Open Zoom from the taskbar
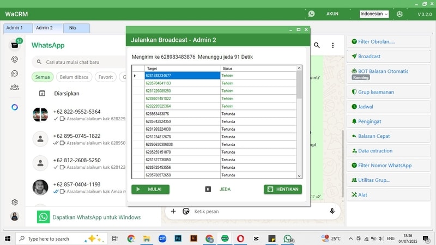 [162, 238]
